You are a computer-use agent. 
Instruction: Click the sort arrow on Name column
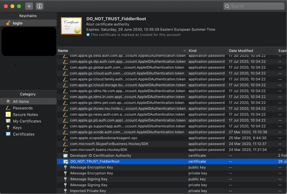coord(185,50)
